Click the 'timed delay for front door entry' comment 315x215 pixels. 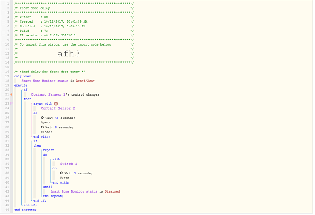(50, 72)
